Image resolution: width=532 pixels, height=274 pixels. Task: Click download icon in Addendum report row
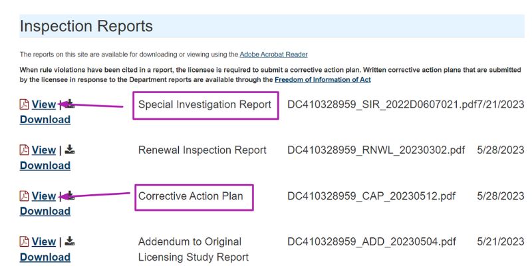(70, 241)
